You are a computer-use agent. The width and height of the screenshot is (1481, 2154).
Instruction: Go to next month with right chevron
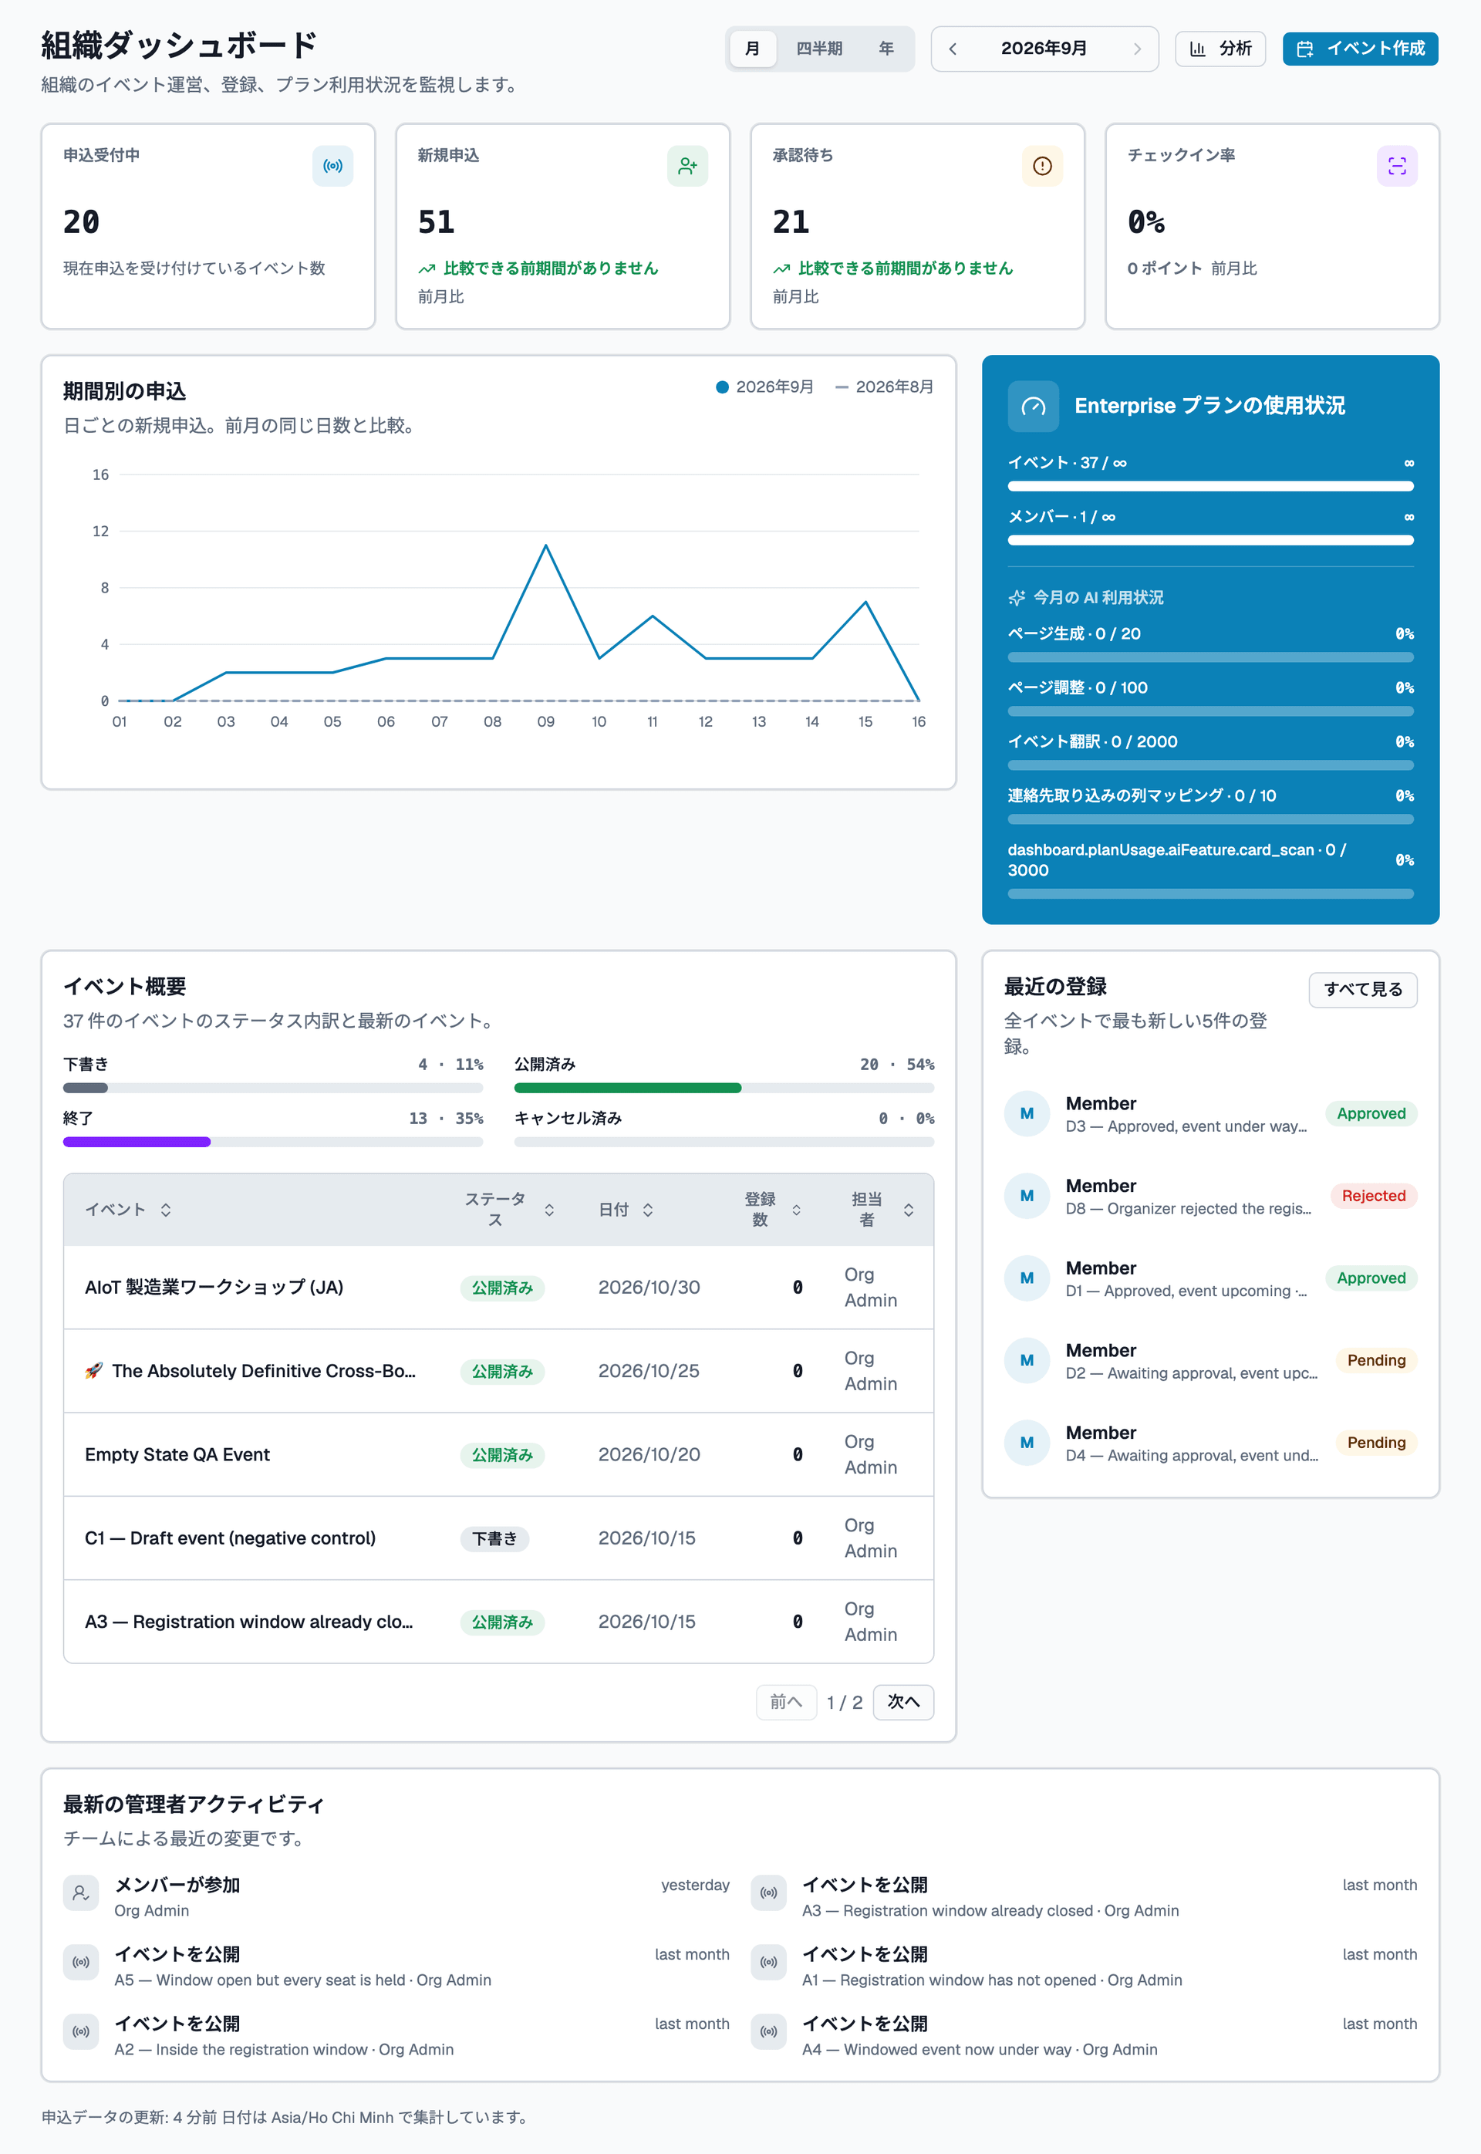click(1137, 49)
